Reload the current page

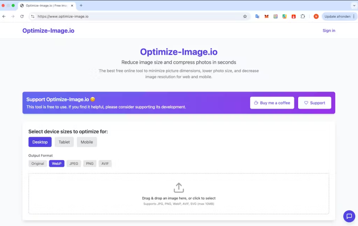(22, 17)
